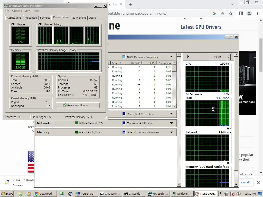Click the network tray icon
This screenshot has height=197, width=263.
(226, 194)
